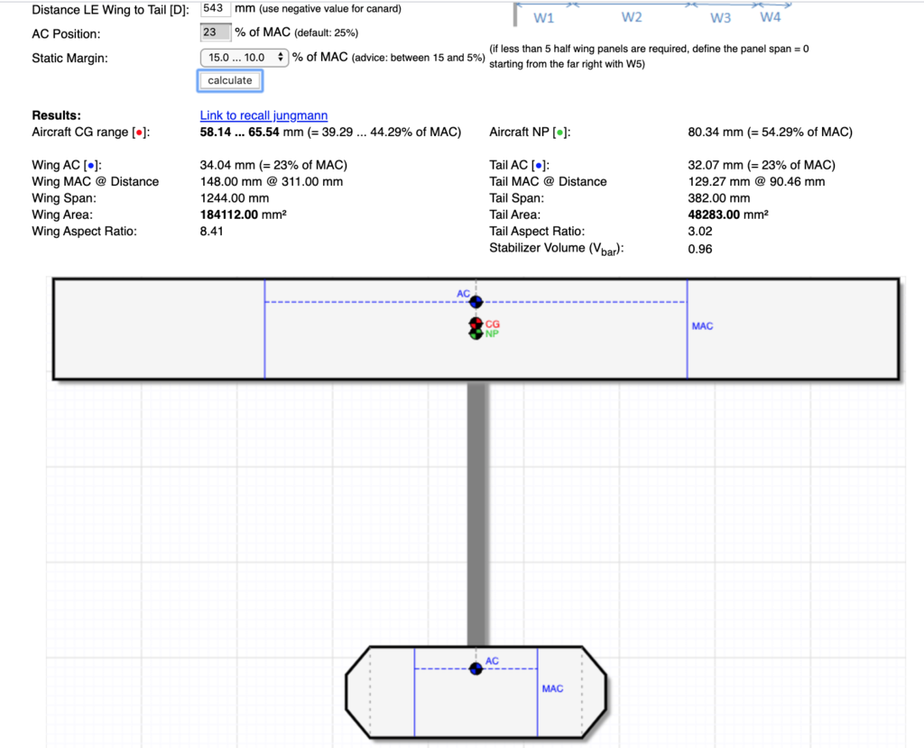
Task: Click the W2 panel label in the diagram
Action: point(632,18)
